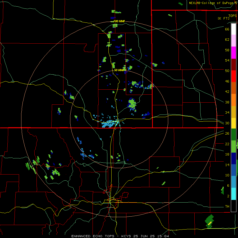Viewport: 238px width, 238px height.
Task: Click the black TH threshold swatch
Action: click(234, 206)
